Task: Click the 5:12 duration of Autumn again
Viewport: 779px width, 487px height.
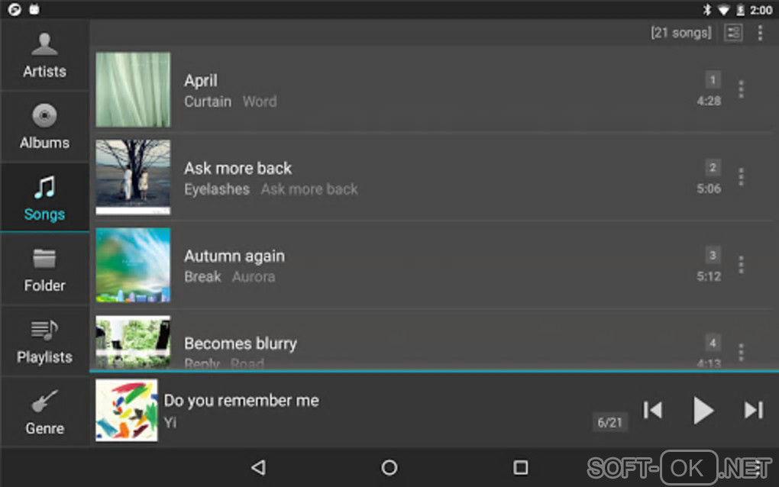Action: [709, 276]
